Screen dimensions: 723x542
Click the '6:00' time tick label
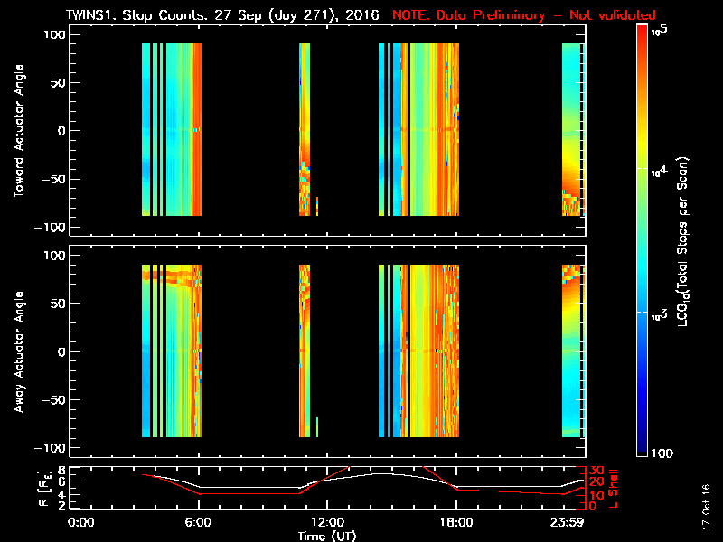click(x=199, y=523)
